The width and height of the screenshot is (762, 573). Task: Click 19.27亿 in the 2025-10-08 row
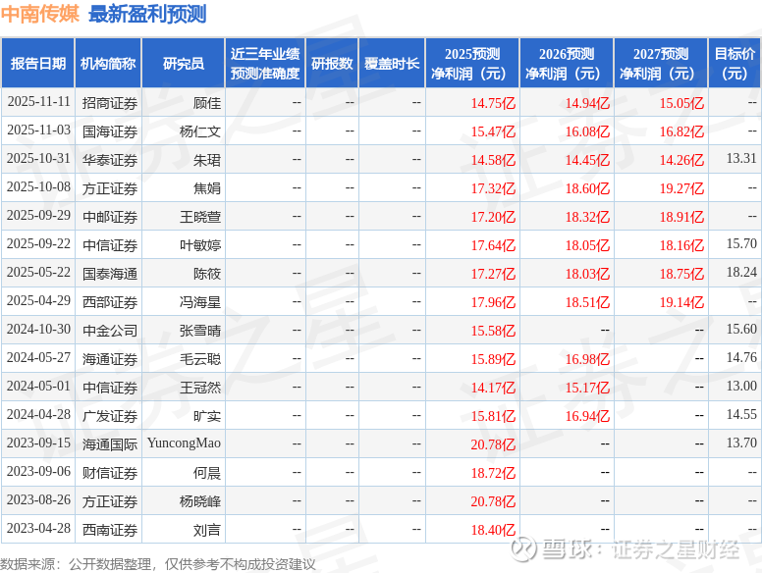click(x=681, y=188)
